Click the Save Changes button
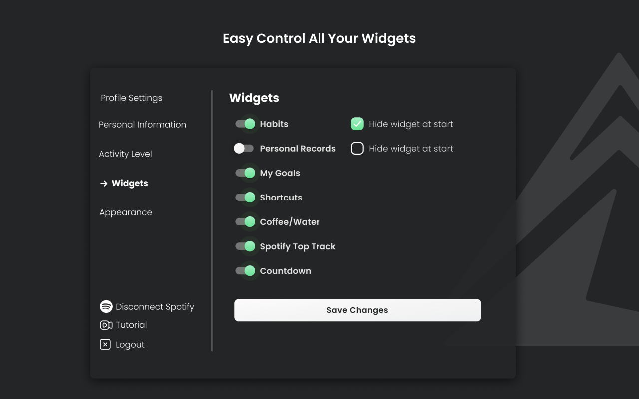This screenshot has height=399, width=639. click(x=357, y=310)
